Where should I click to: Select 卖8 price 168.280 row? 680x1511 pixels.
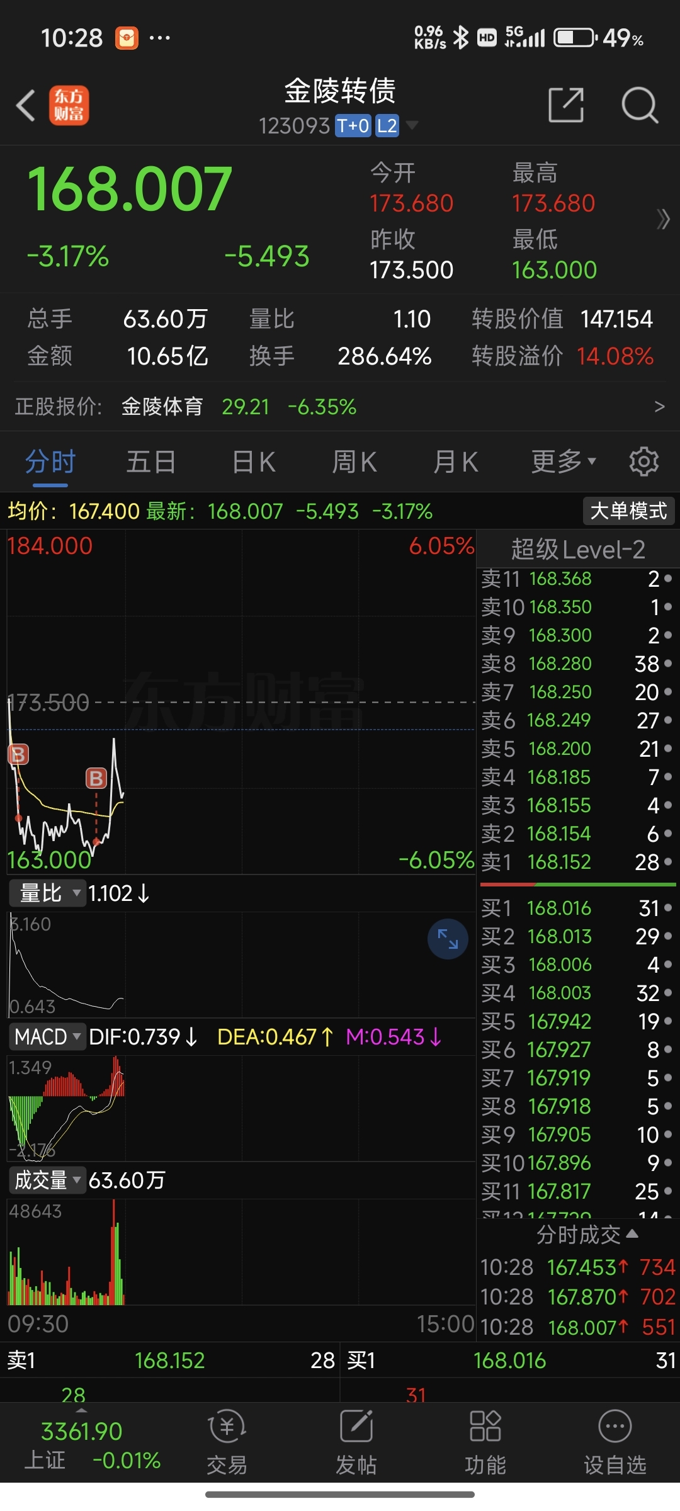pyautogui.click(x=577, y=664)
